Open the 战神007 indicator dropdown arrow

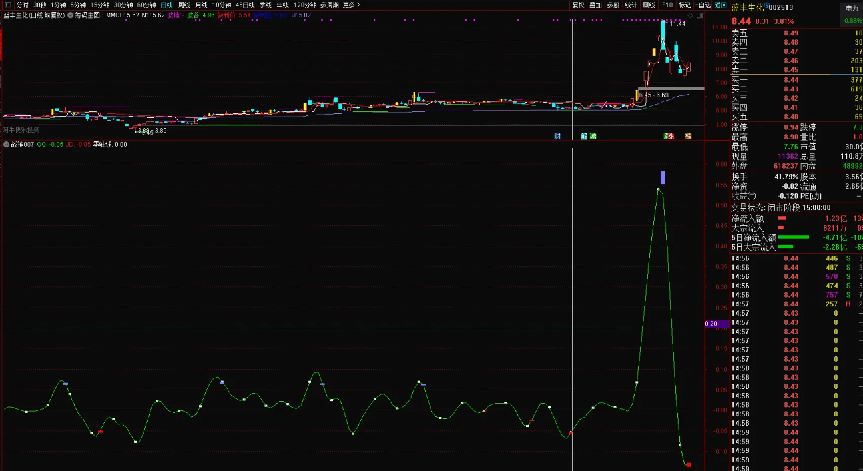[x=7, y=144]
